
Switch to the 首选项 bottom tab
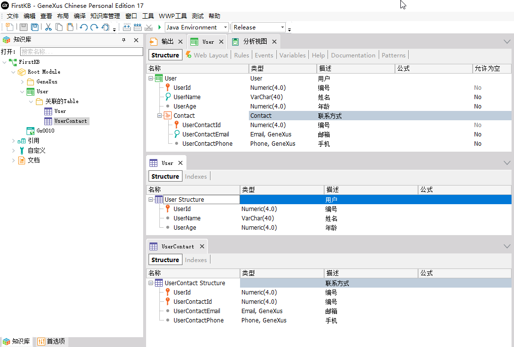pyautogui.click(x=51, y=342)
